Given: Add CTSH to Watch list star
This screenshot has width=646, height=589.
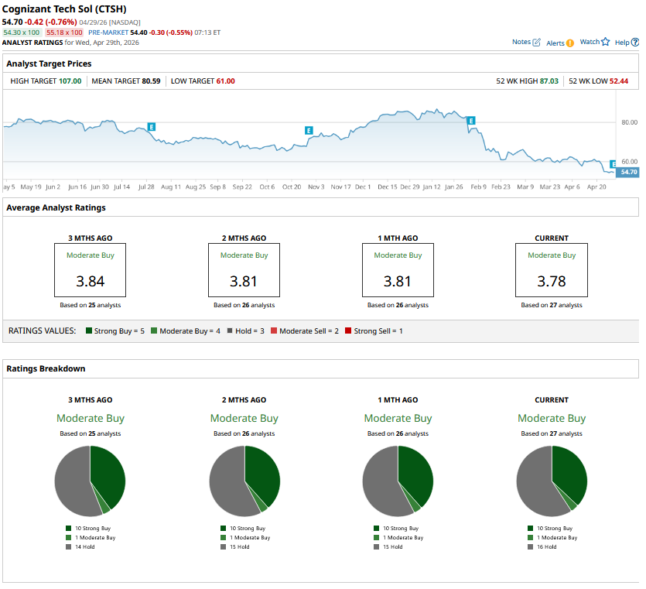Looking at the screenshot, I should [605, 43].
